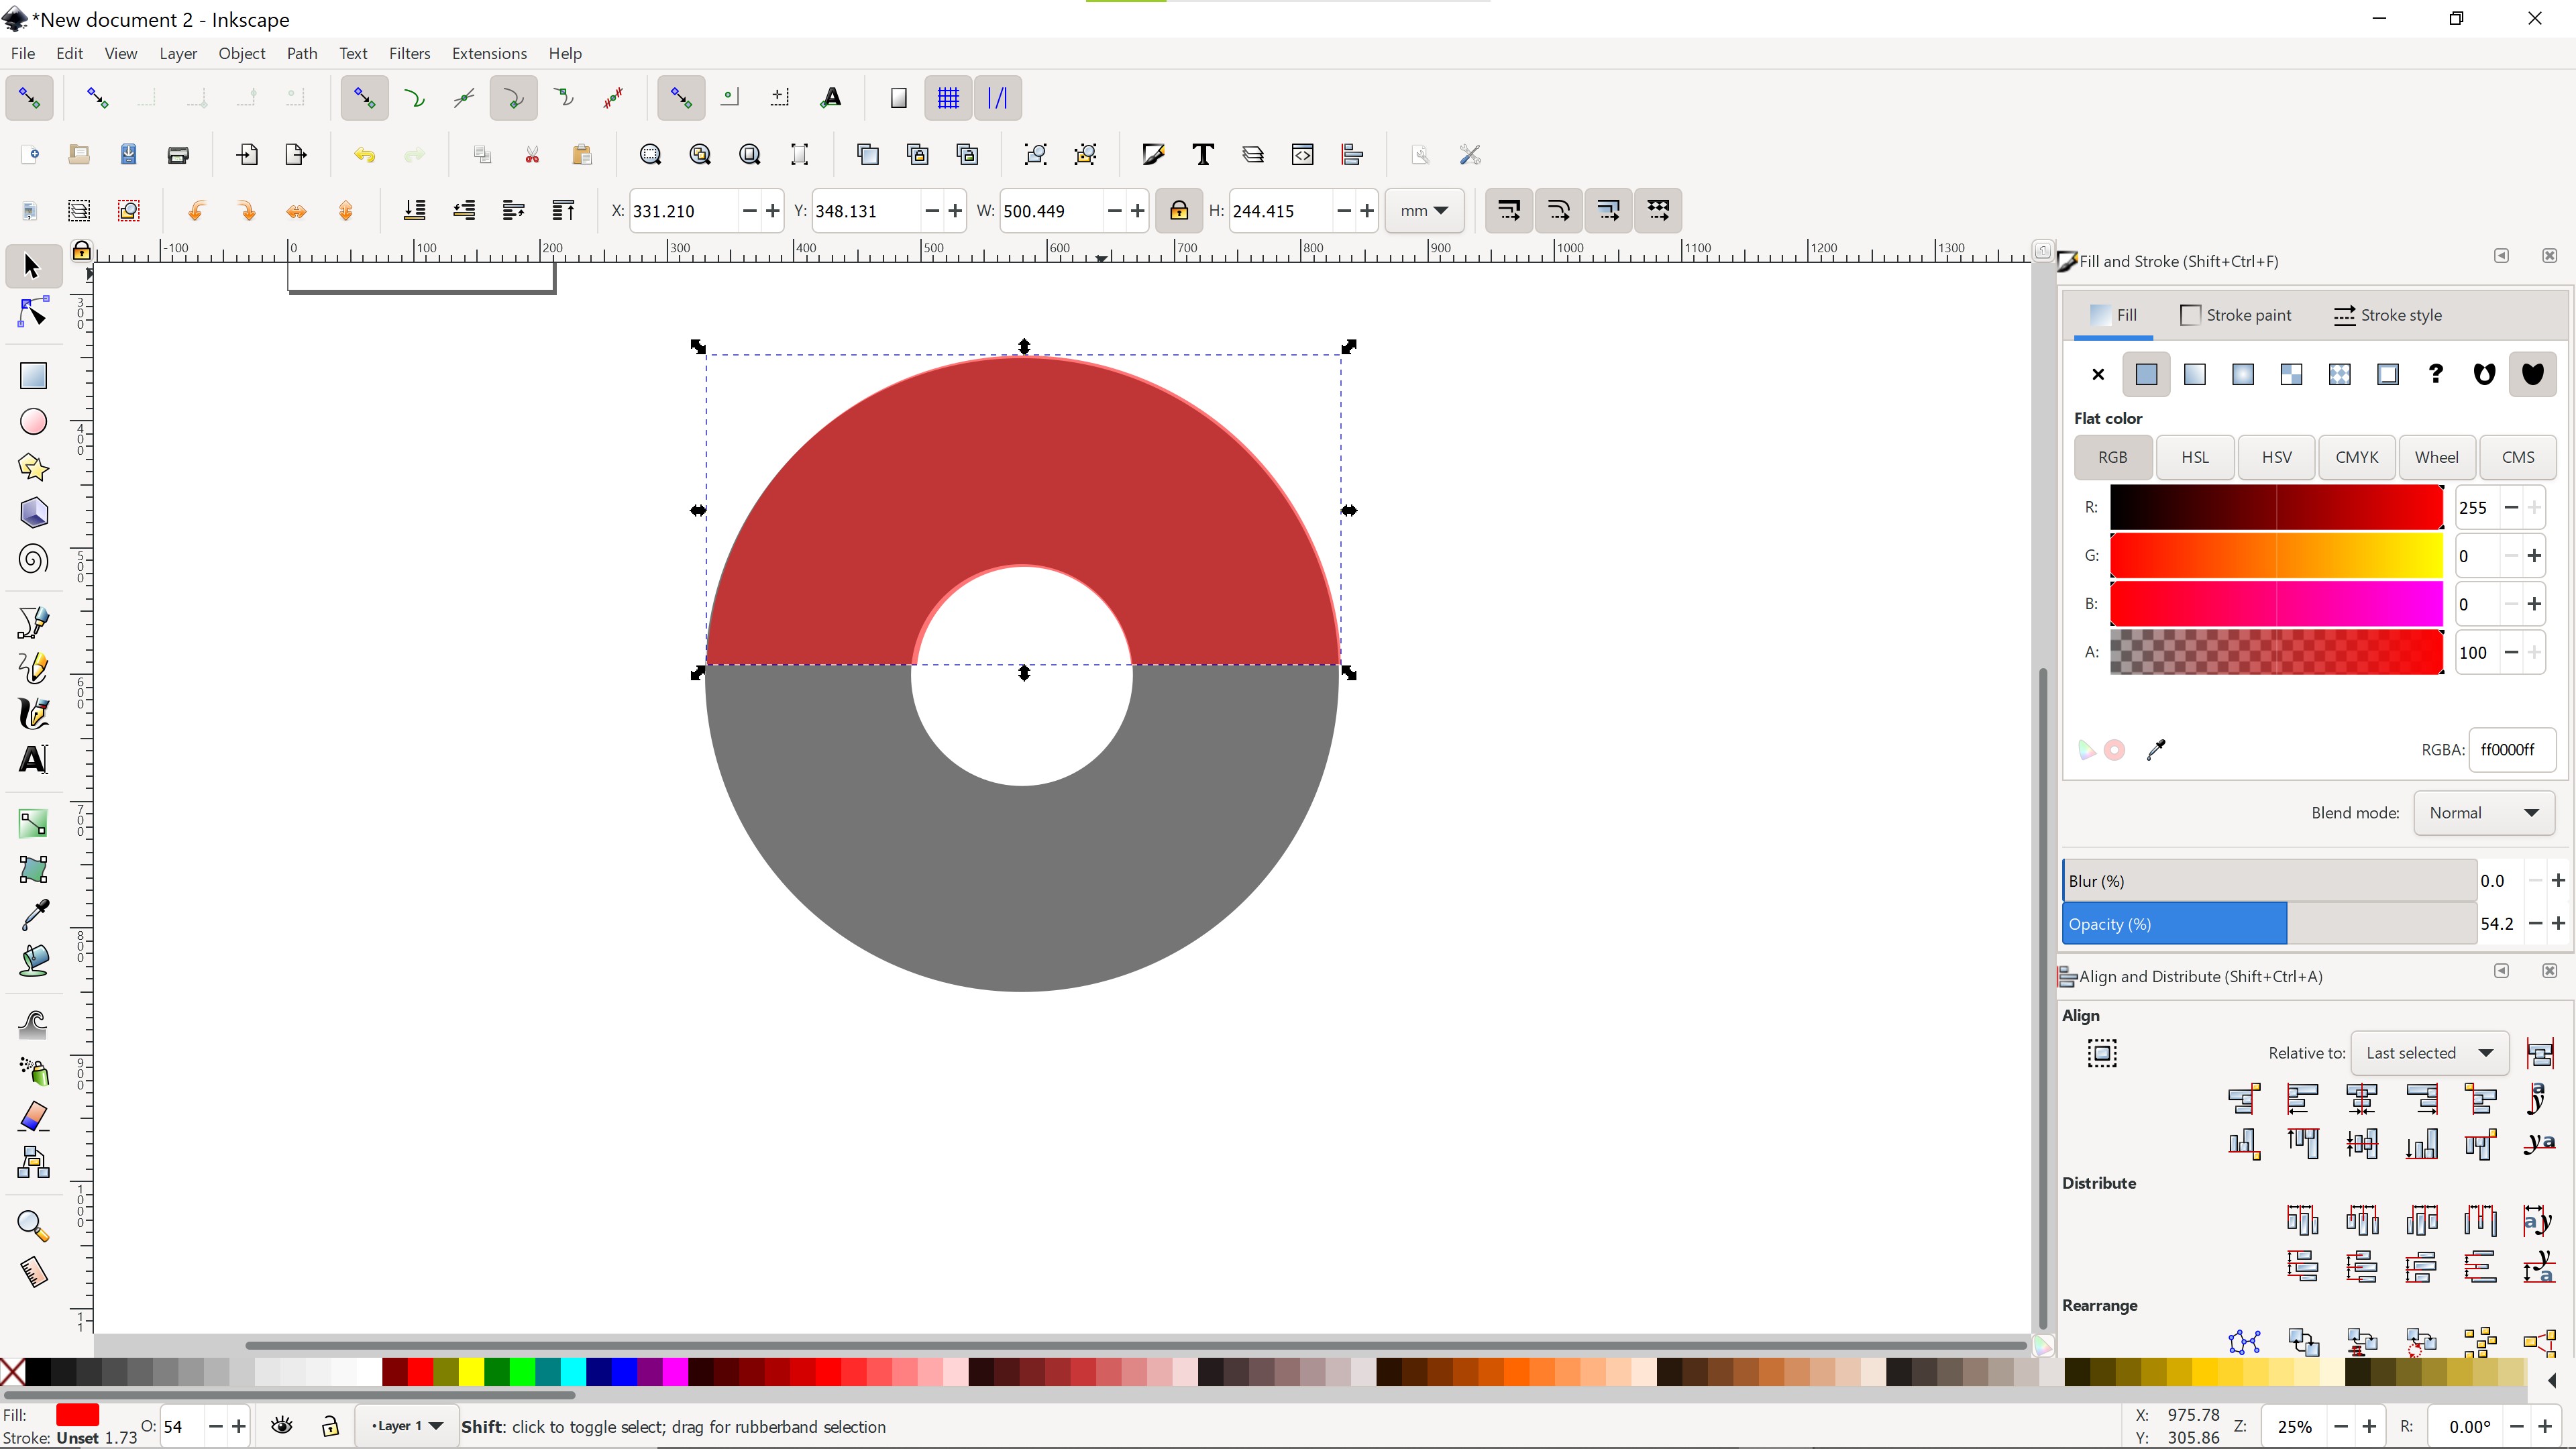Select the Text tool in toolbox
Viewport: 2576px width, 1449px height.
click(x=33, y=759)
